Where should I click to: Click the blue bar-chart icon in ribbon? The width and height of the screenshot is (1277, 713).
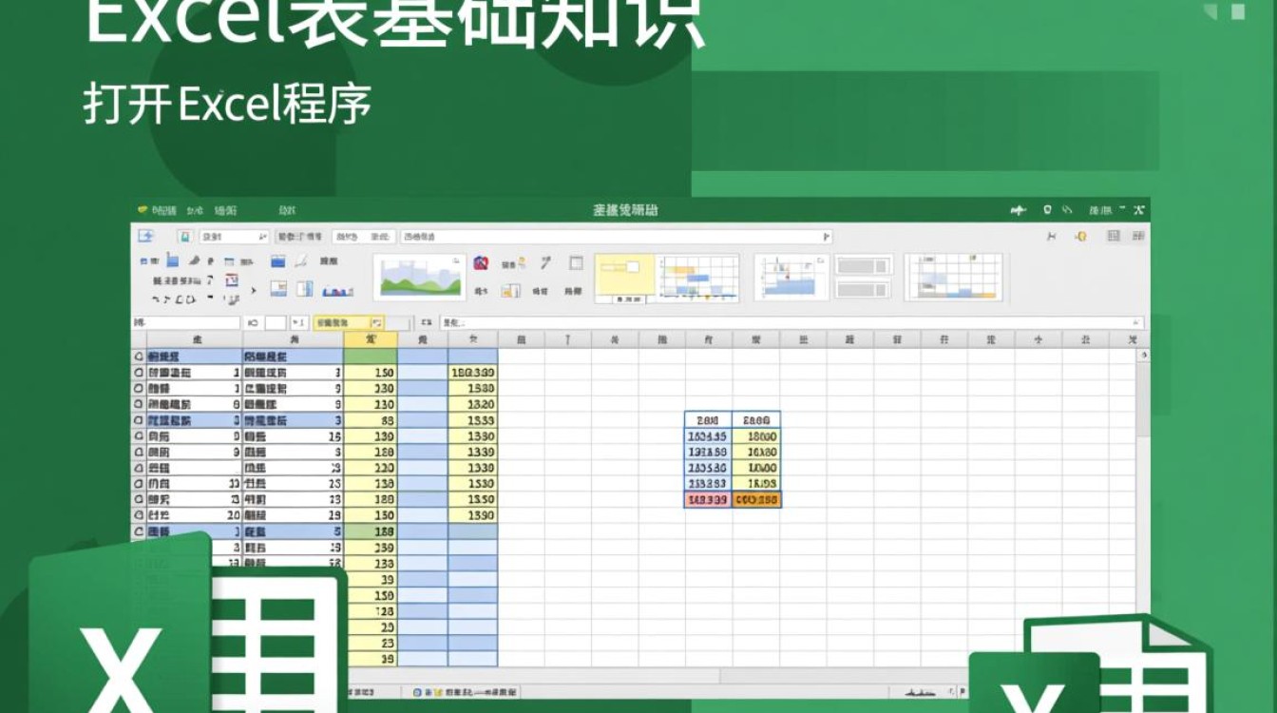337,291
